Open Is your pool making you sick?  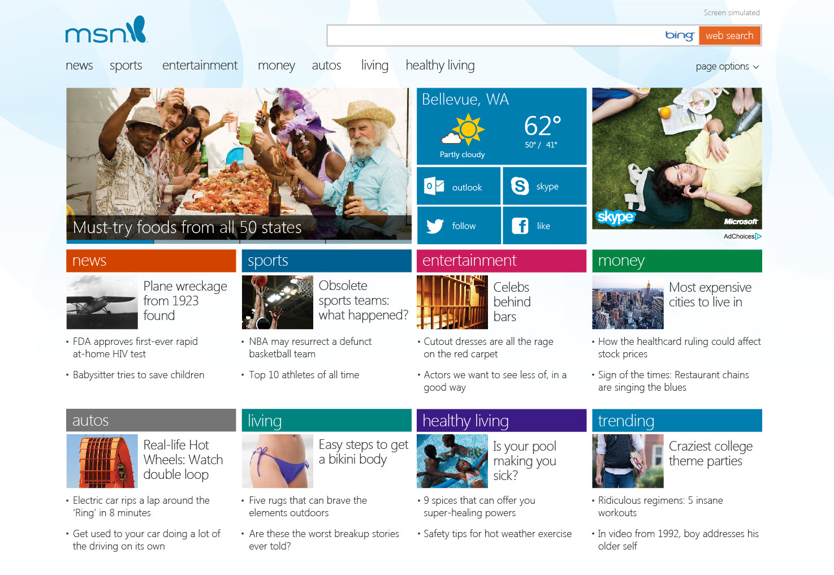525,461
